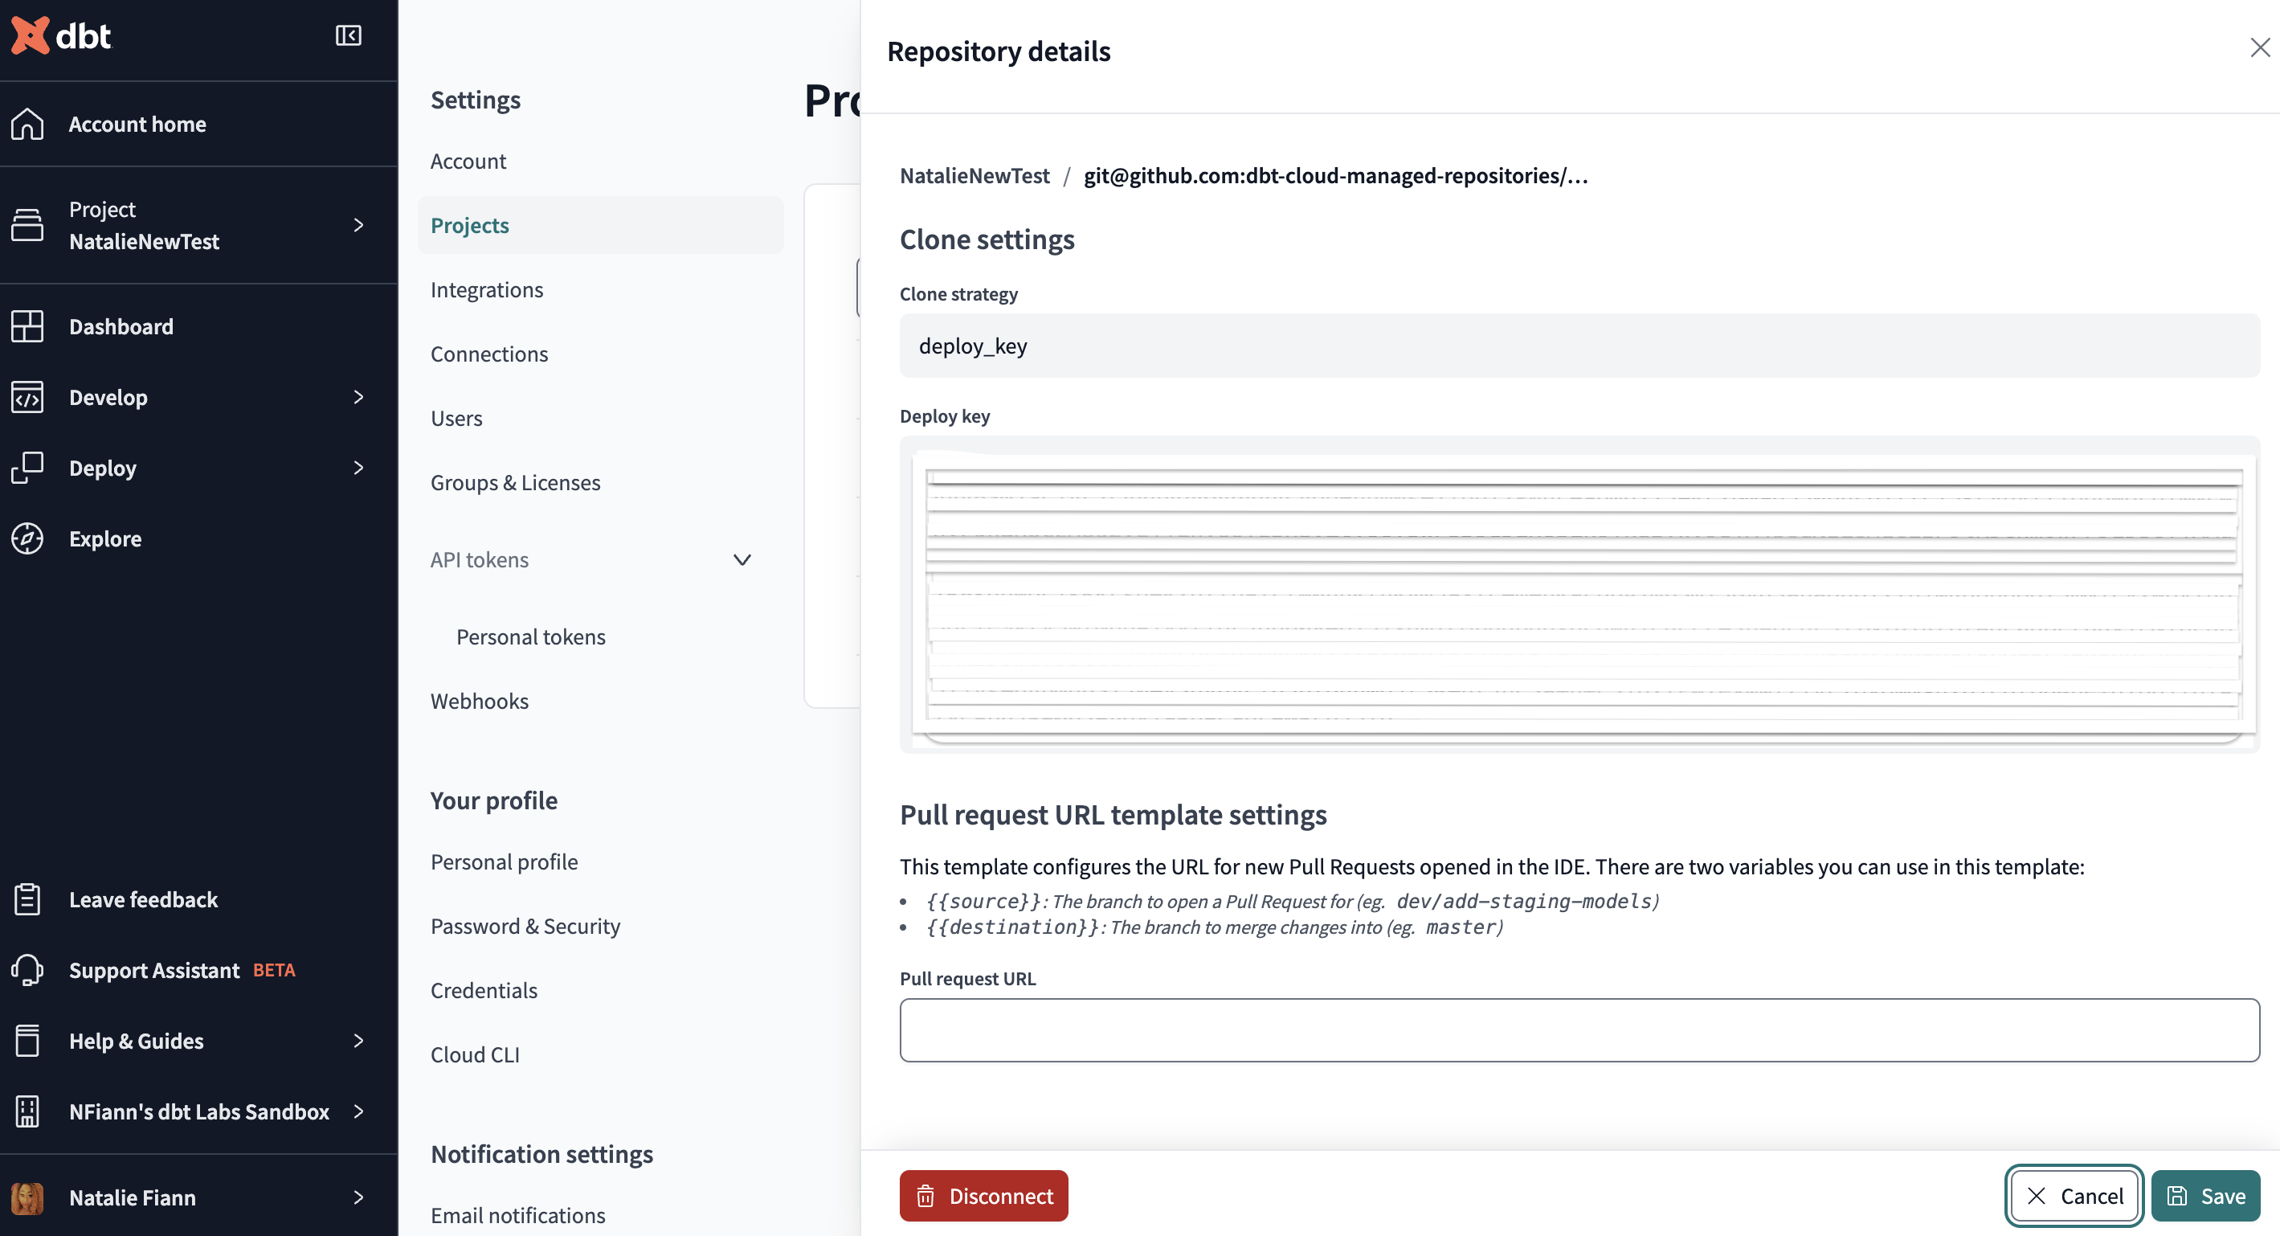
Task: Select the Projects settings menu item
Action: pyautogui.click(x=468, y=225)
